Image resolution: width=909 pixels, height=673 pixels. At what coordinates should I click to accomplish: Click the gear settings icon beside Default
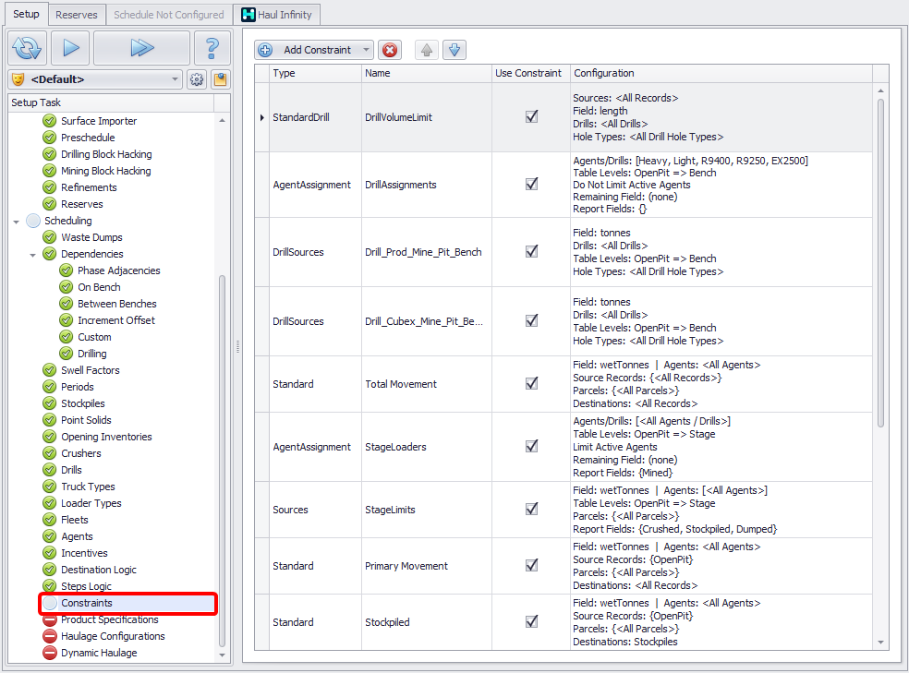point(197,79)
